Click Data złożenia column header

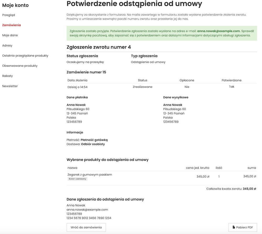(77, 80)
